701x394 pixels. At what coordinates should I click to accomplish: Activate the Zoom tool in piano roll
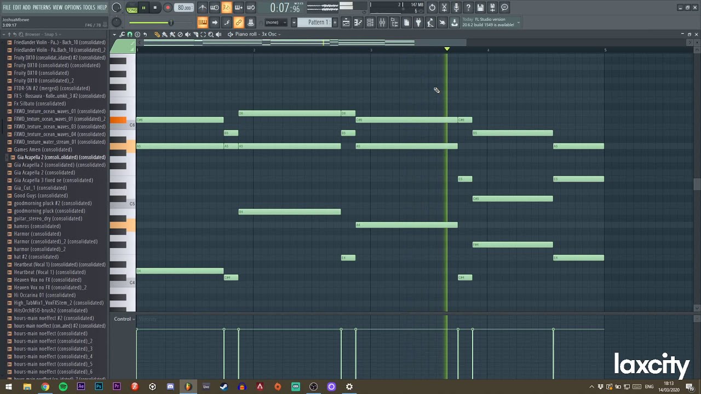click(211, 34)
